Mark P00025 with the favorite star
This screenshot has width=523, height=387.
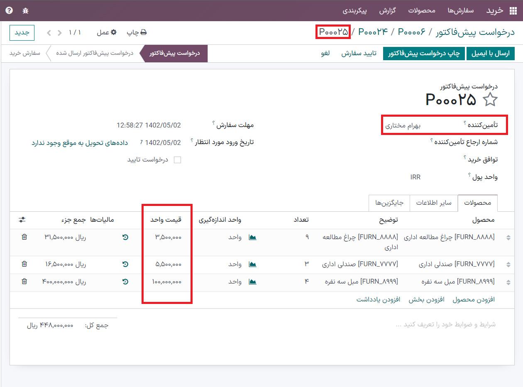pos(490,100)
